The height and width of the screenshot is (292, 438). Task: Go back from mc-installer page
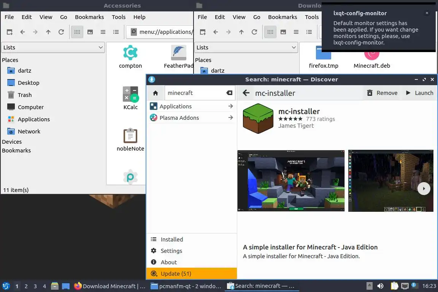tap(246, 93)
